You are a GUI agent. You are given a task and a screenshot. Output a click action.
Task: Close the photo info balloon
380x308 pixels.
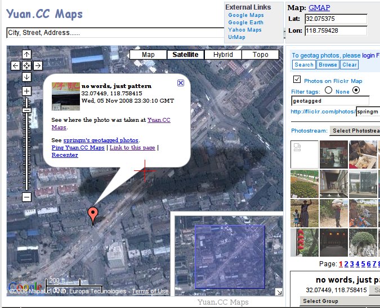(181, 83)
